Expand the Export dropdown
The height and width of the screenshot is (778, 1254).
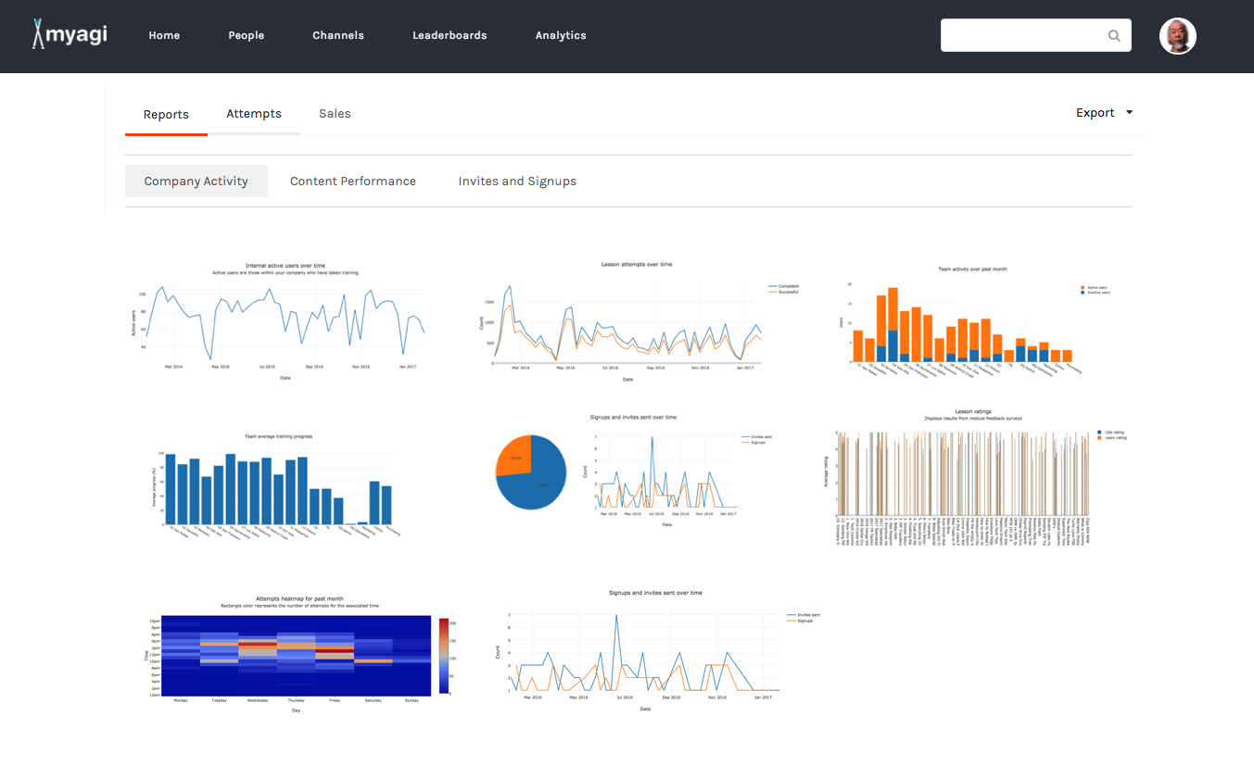click(1104, 113)
